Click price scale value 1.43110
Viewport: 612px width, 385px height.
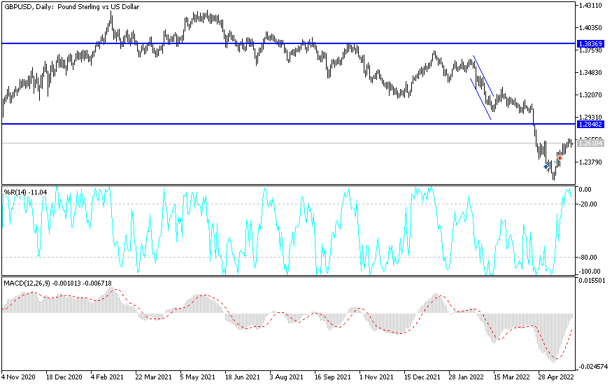coord(591,6)
